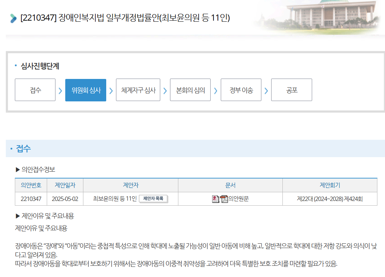385x277 pixels.
Task: Click the 의안번호 column header
Action: tap(31, 185)
